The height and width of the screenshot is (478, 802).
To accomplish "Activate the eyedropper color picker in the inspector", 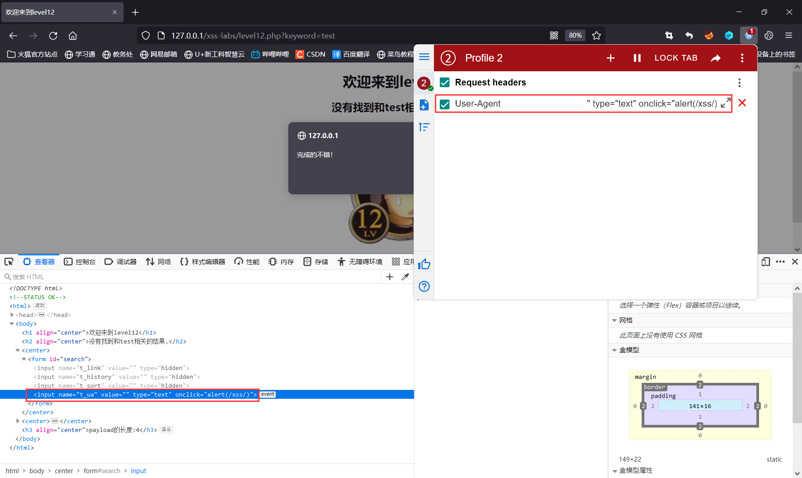I will (405, 277).
